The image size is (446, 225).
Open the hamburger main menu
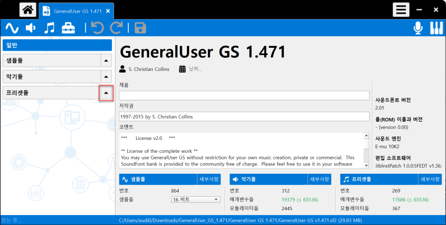click(401, 10)
